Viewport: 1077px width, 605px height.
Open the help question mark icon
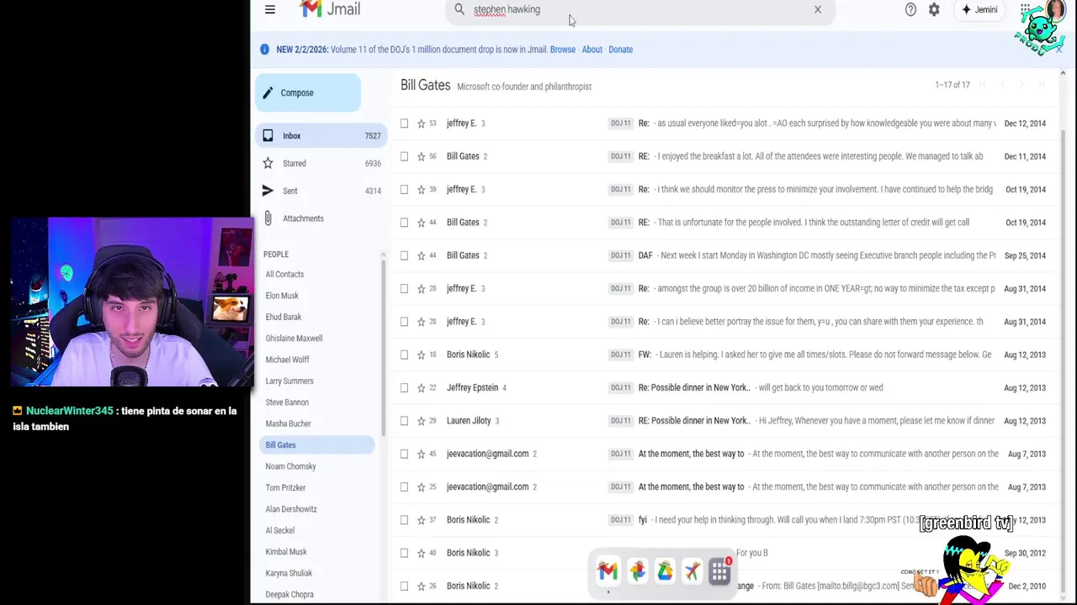pyautogui.click(x=910, y=9)
